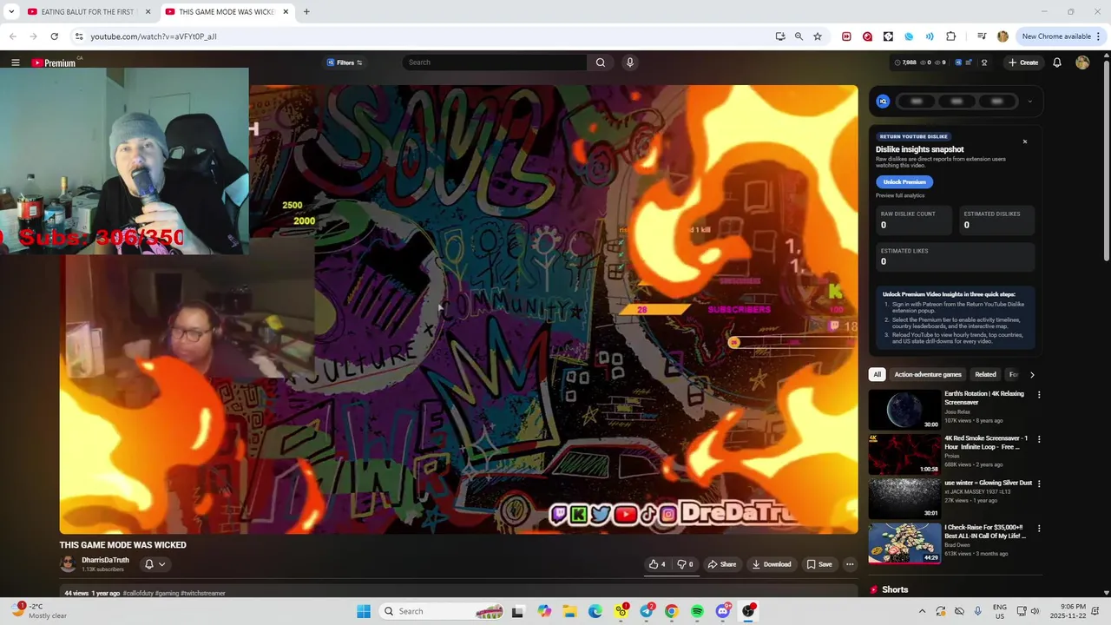This screenshot has height=625, width=1111.
Task: Show more filter chips with right arrow
Action: [1032, 374]
